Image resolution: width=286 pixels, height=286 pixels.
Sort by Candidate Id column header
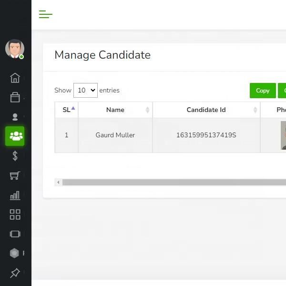[x=206, y=110]
